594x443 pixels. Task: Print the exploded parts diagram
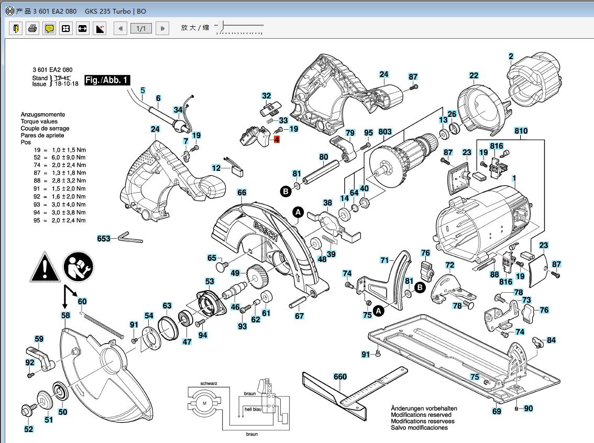(x=32, y=28)
